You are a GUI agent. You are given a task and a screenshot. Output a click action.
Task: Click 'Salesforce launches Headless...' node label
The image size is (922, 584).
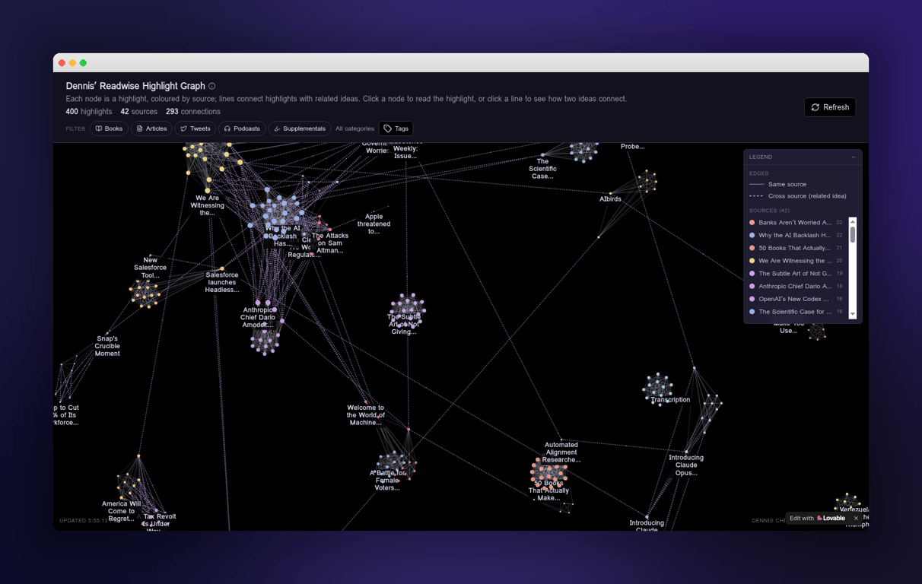point(221,282)
